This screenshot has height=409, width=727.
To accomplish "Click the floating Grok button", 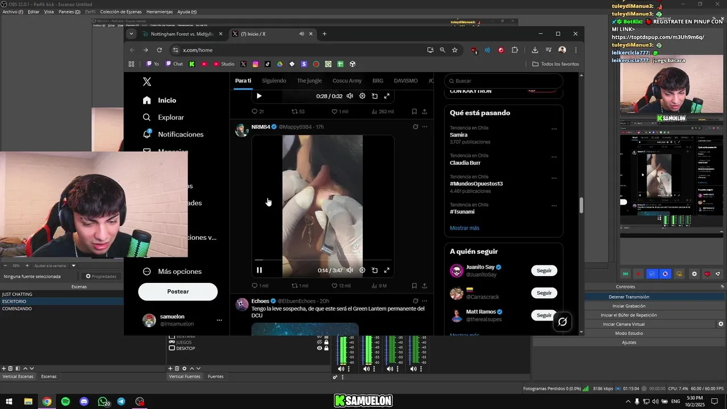I will tap(562, 322).
